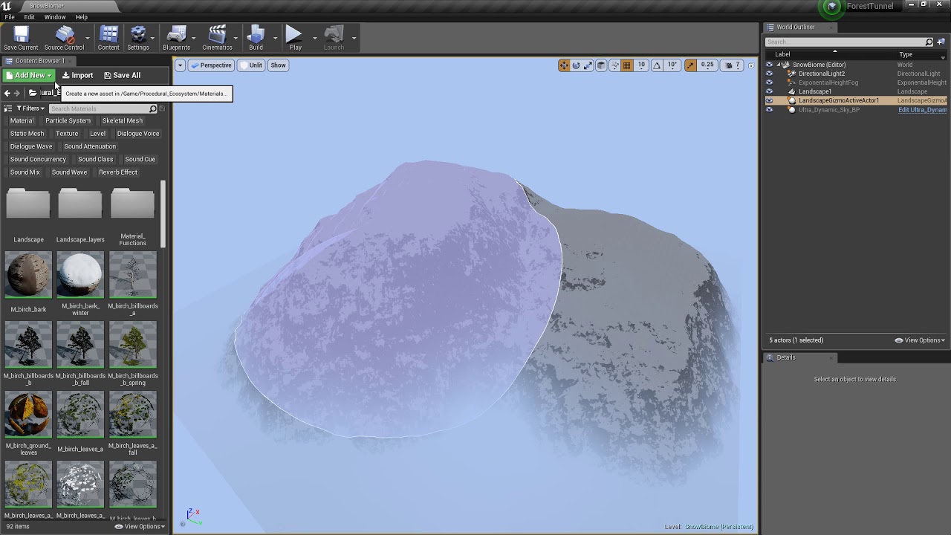This screenshot has height=535, width=951.
Task: Click the Cinematics toolbar icon
Action: pyautogui.click(x=217, y=38)
